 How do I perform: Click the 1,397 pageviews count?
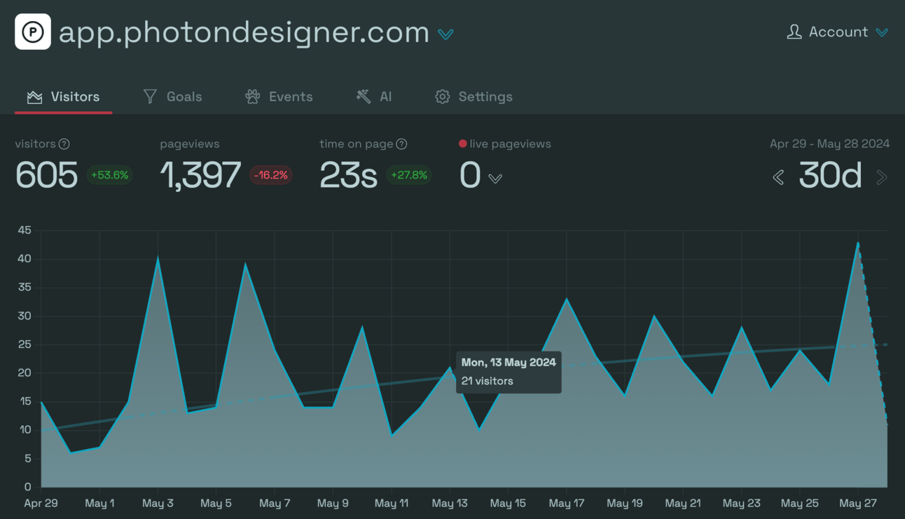[201, 175]
